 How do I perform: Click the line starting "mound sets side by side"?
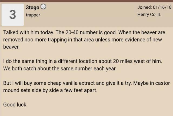pos(50,90)
